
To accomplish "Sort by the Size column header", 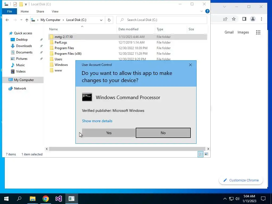I will [191, 29].
